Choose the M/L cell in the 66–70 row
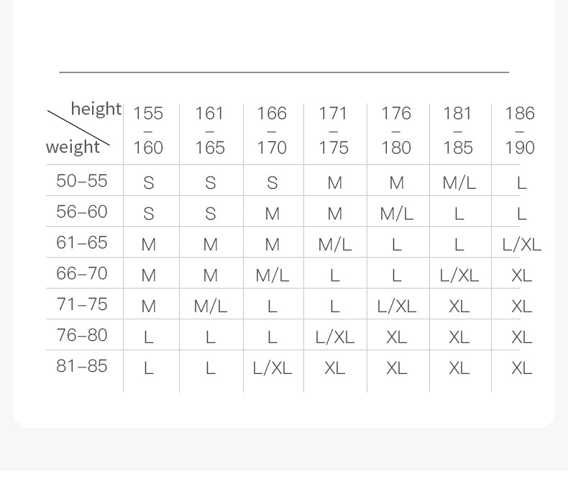The width and height of the screenshot is (568, 478). (x=272, y=276)
